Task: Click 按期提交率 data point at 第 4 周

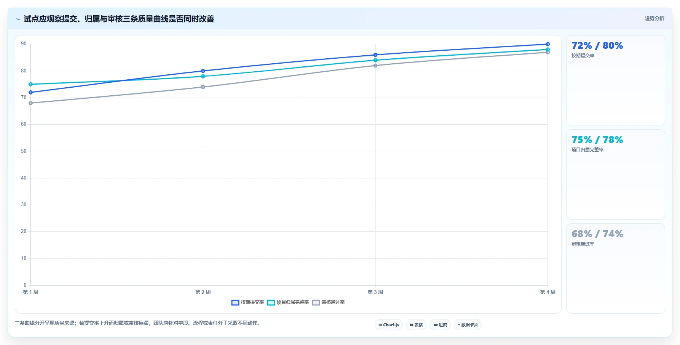Action: [x=548, y=44]
